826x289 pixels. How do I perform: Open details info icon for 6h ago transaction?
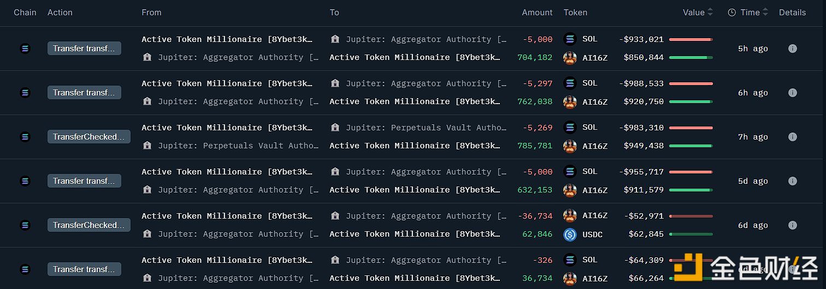792,93
